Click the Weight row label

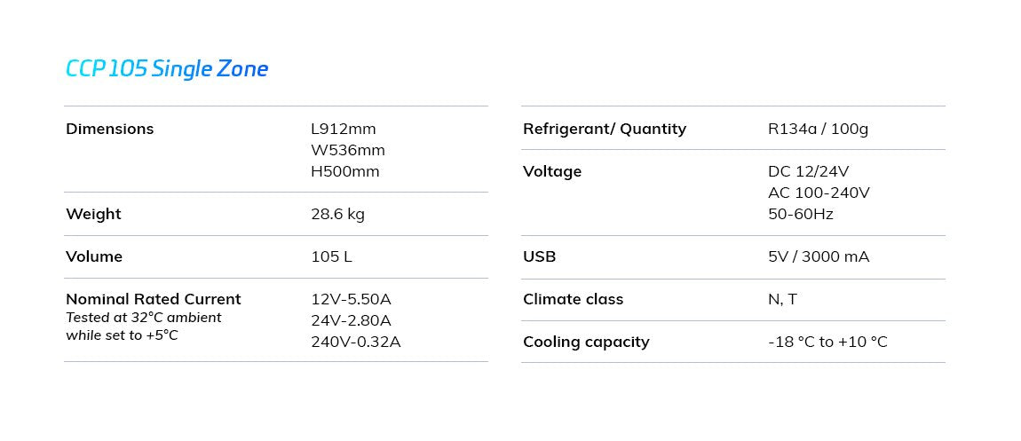[93, 214]
